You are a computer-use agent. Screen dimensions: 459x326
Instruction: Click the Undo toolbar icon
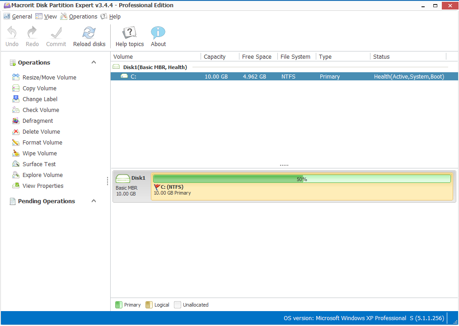[x=12, y=33]
